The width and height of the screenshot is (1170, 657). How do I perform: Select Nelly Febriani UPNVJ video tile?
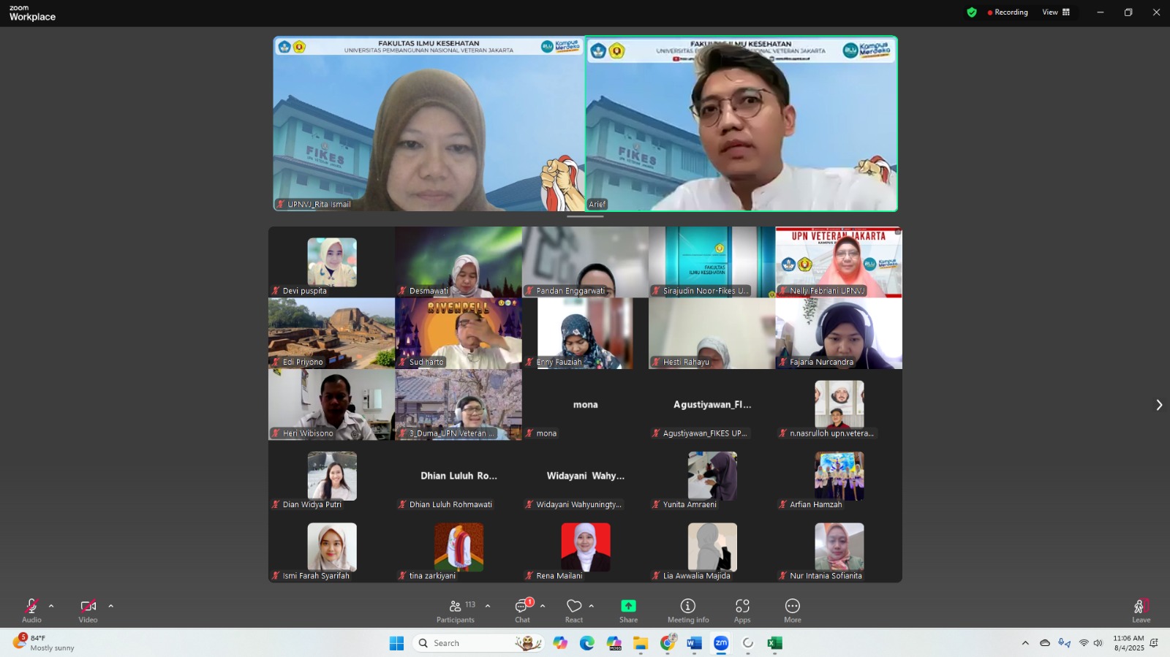coord(839,262)
